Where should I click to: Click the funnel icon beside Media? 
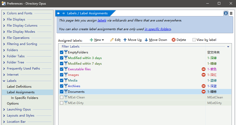click(66, 80)
